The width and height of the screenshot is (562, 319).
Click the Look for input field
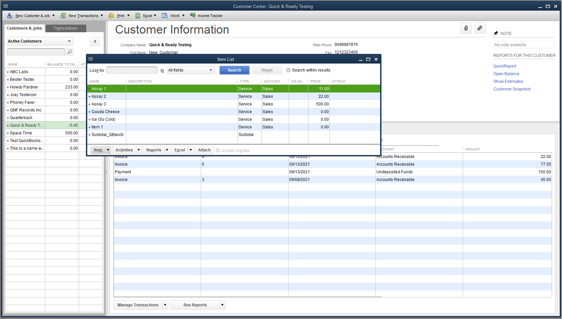pos(132,70)
